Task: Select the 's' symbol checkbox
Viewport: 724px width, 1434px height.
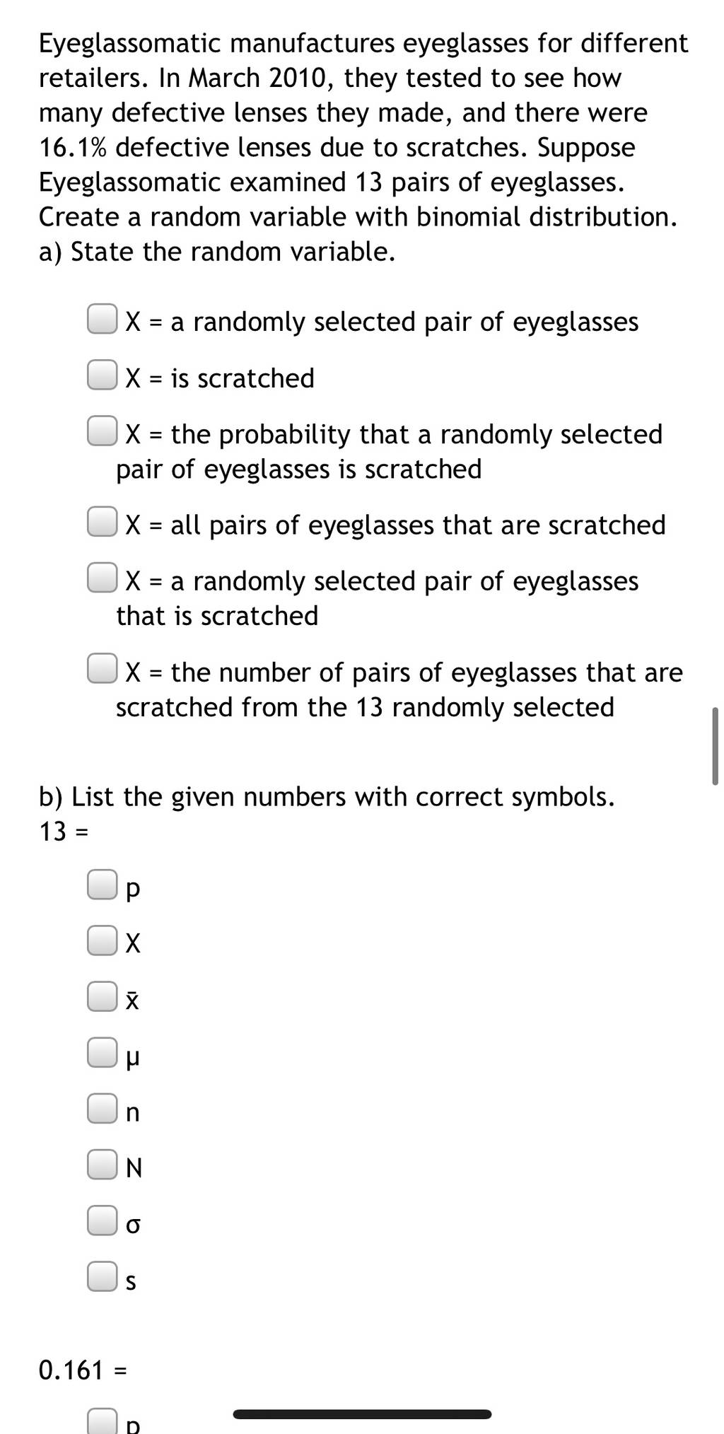Action: tap(102, 1276)
